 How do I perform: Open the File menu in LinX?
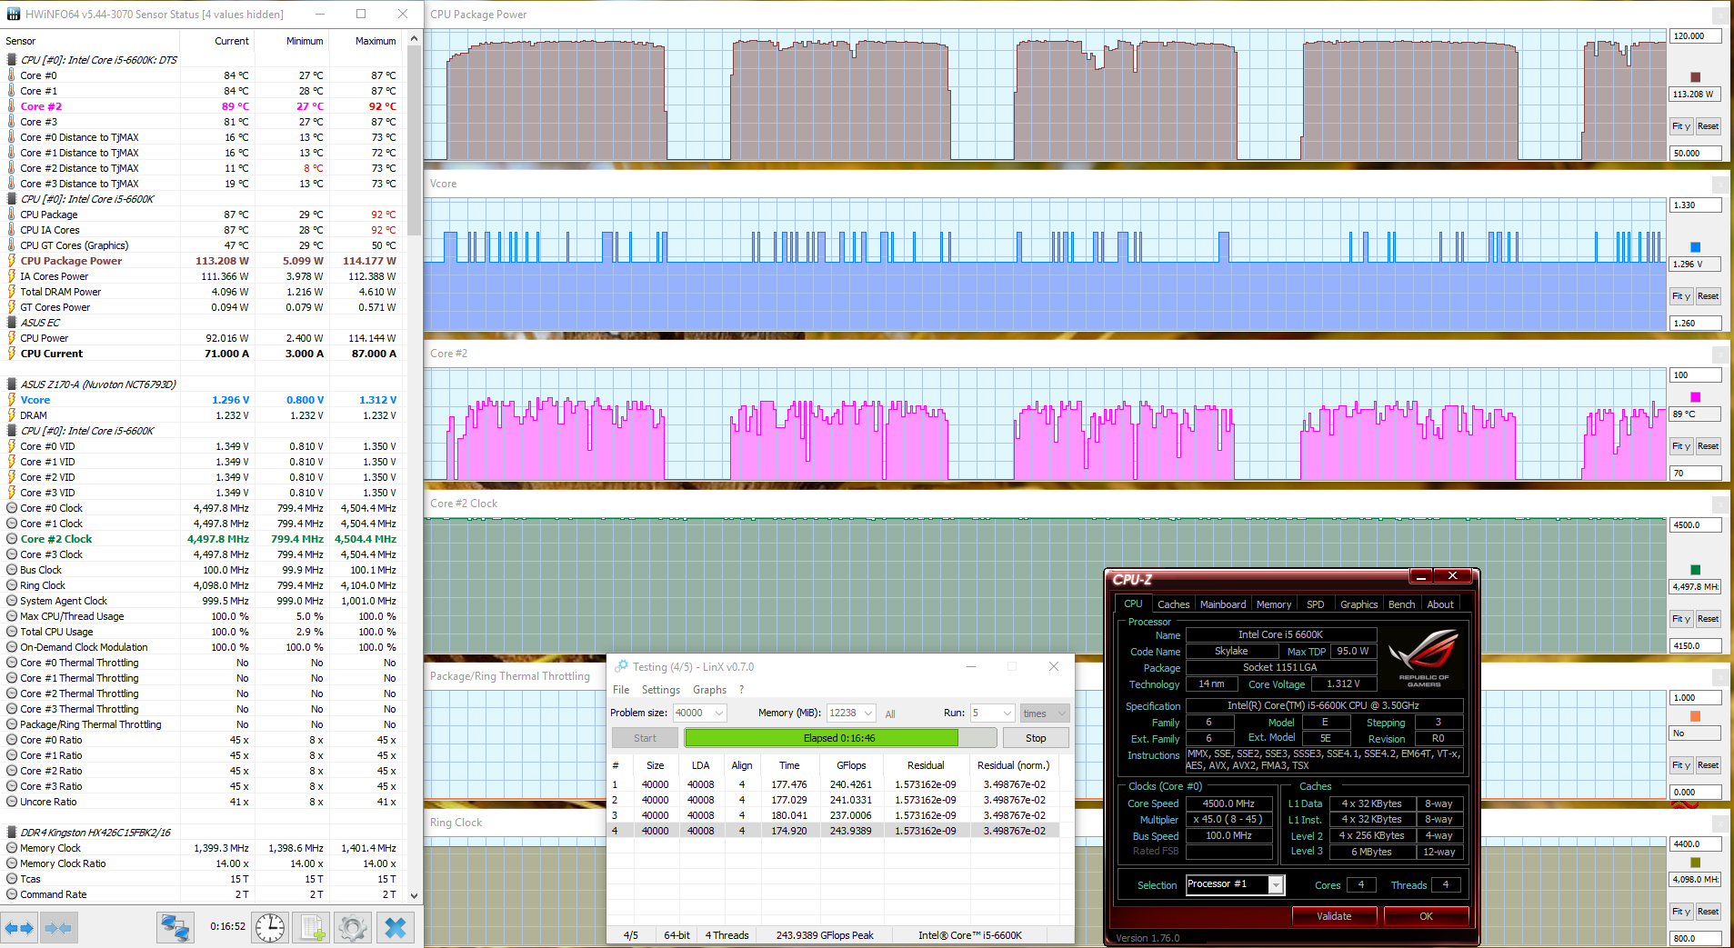click(621, 690)
